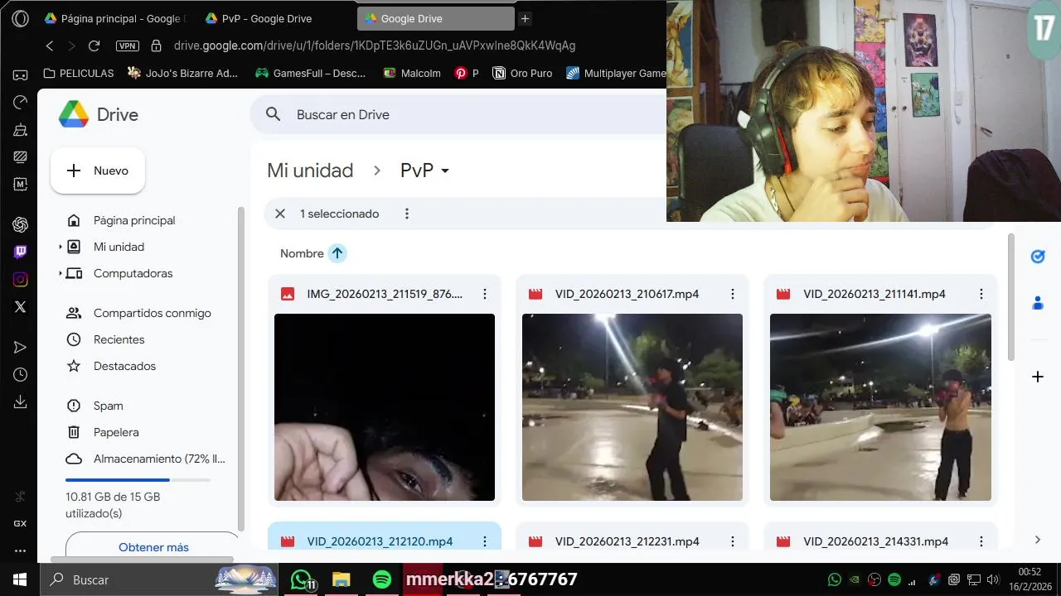
Task: Open ChatGPT from the Opera sidebar
Action: pos(20,224)
